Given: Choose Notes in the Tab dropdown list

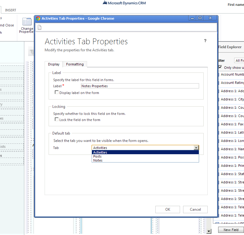Looking at the screenshot, I should [98, 160].
